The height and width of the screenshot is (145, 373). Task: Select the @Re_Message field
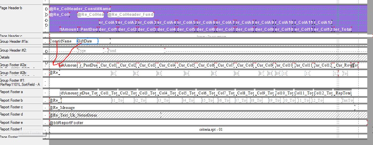202,108
